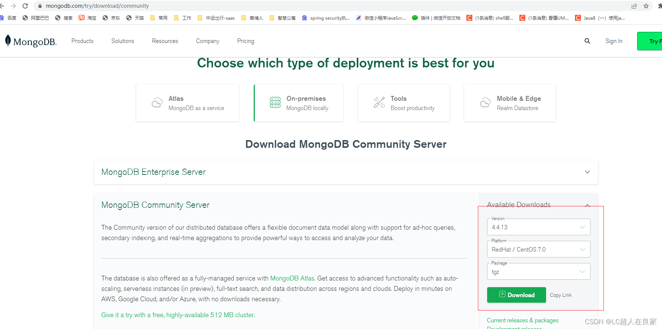662x329 pixels.
Task: Open the Company menu
Action: (x=207, y=41)
